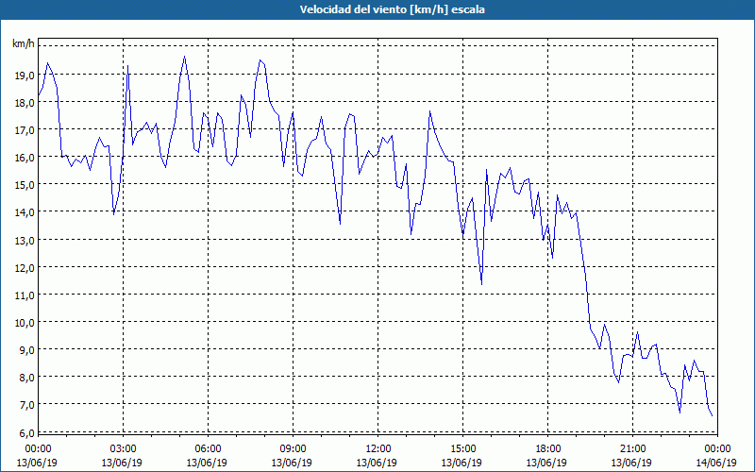This screenshot has width=755, height=472.
Task: Select the '10,0' y-axis label
Action: 25,323
